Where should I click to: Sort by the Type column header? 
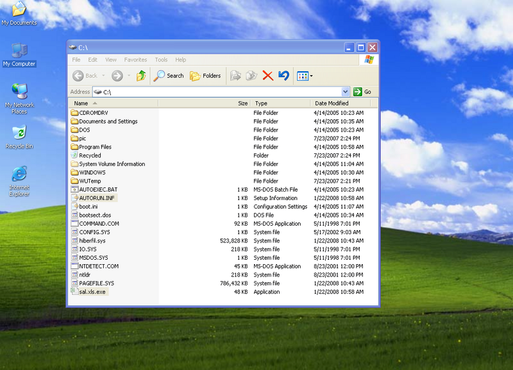280,103
